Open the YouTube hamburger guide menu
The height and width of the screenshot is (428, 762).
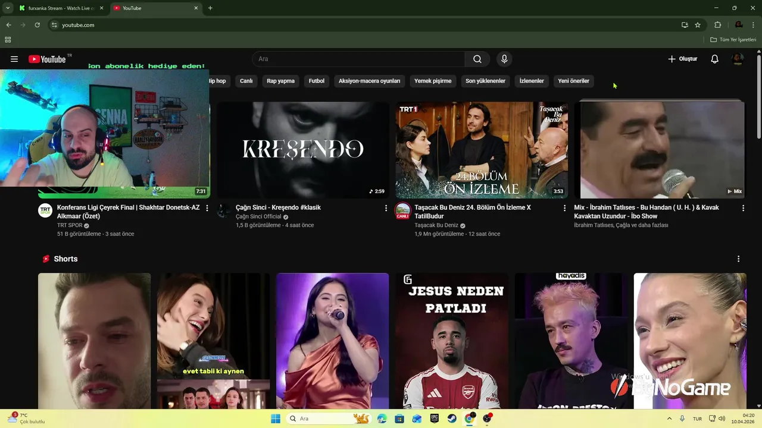click(14, 59)
